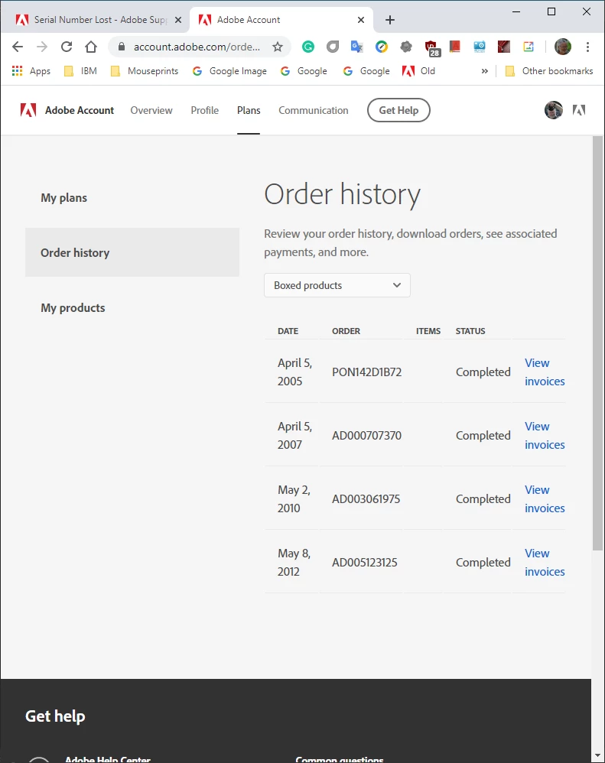Open My plans in sidebar
This screenshot has height=763, width=605.
[x=63, y=197]
